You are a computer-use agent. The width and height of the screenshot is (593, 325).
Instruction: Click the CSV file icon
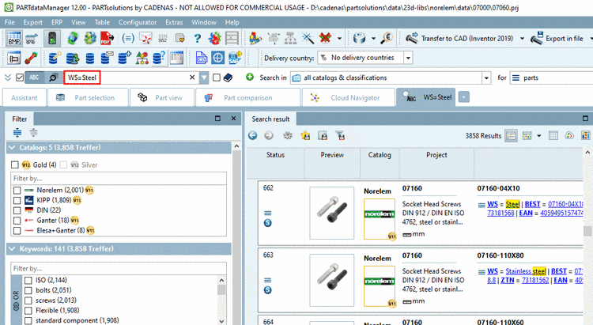202,58
